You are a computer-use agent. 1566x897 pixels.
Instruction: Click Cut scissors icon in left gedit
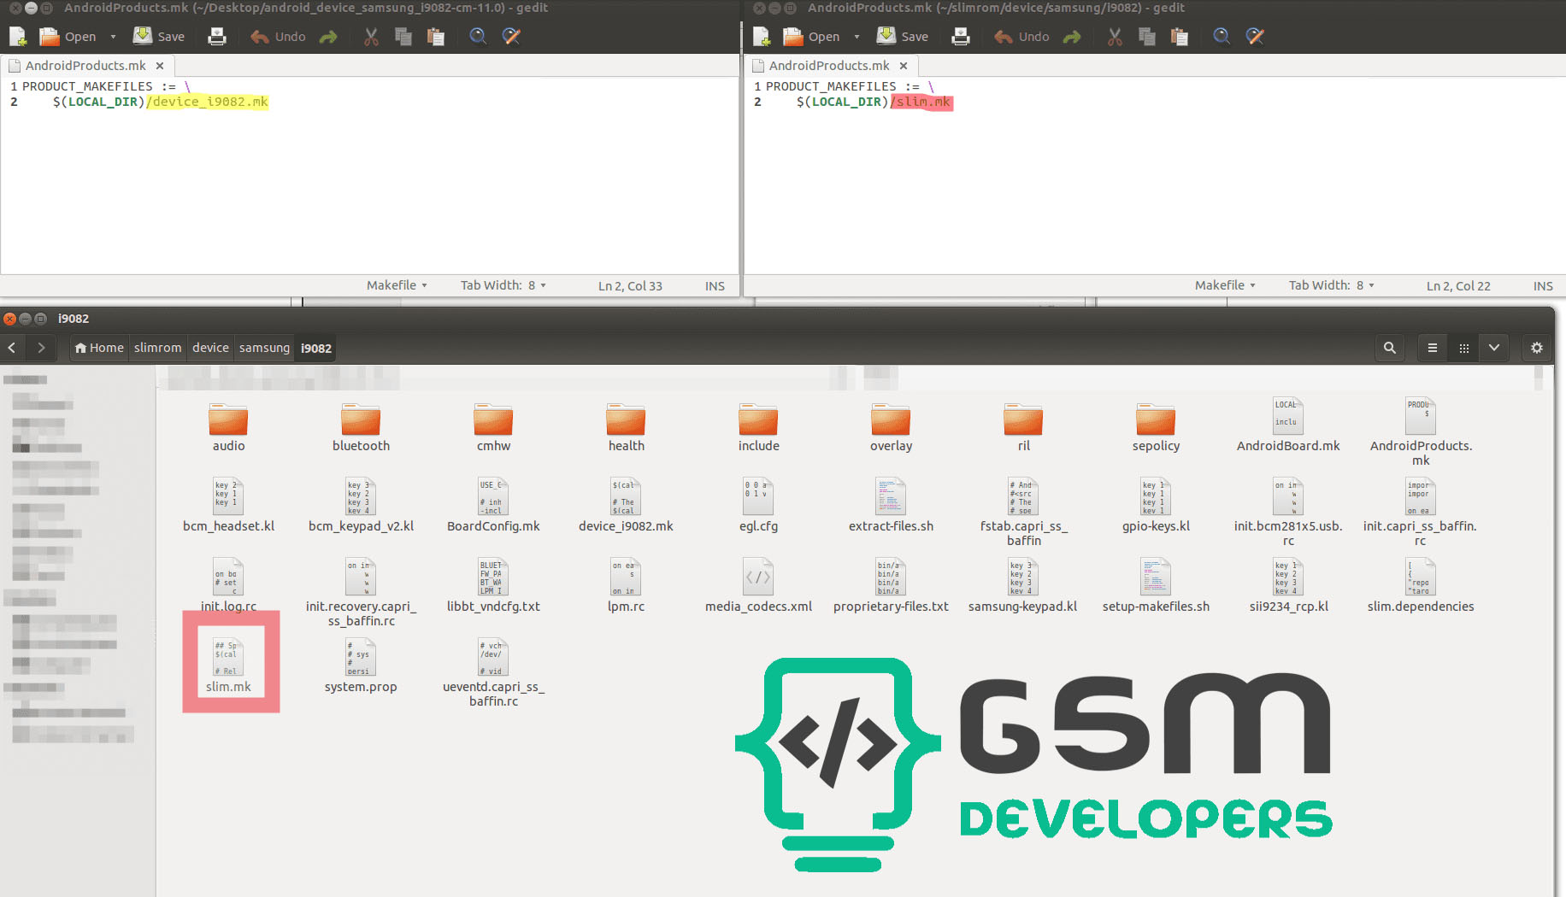tap(371, 37)
